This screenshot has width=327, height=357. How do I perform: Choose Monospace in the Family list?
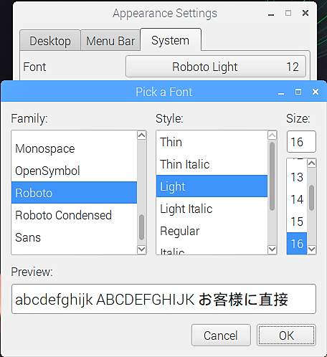coord(74,148)
